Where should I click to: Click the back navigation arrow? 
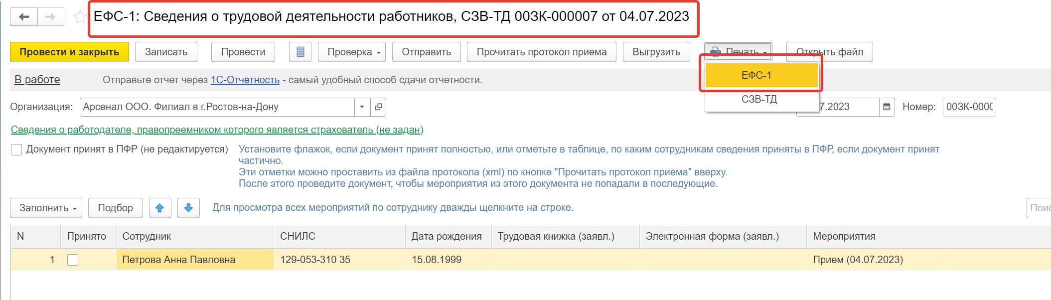pyautogui.click(x=23, y=17)
